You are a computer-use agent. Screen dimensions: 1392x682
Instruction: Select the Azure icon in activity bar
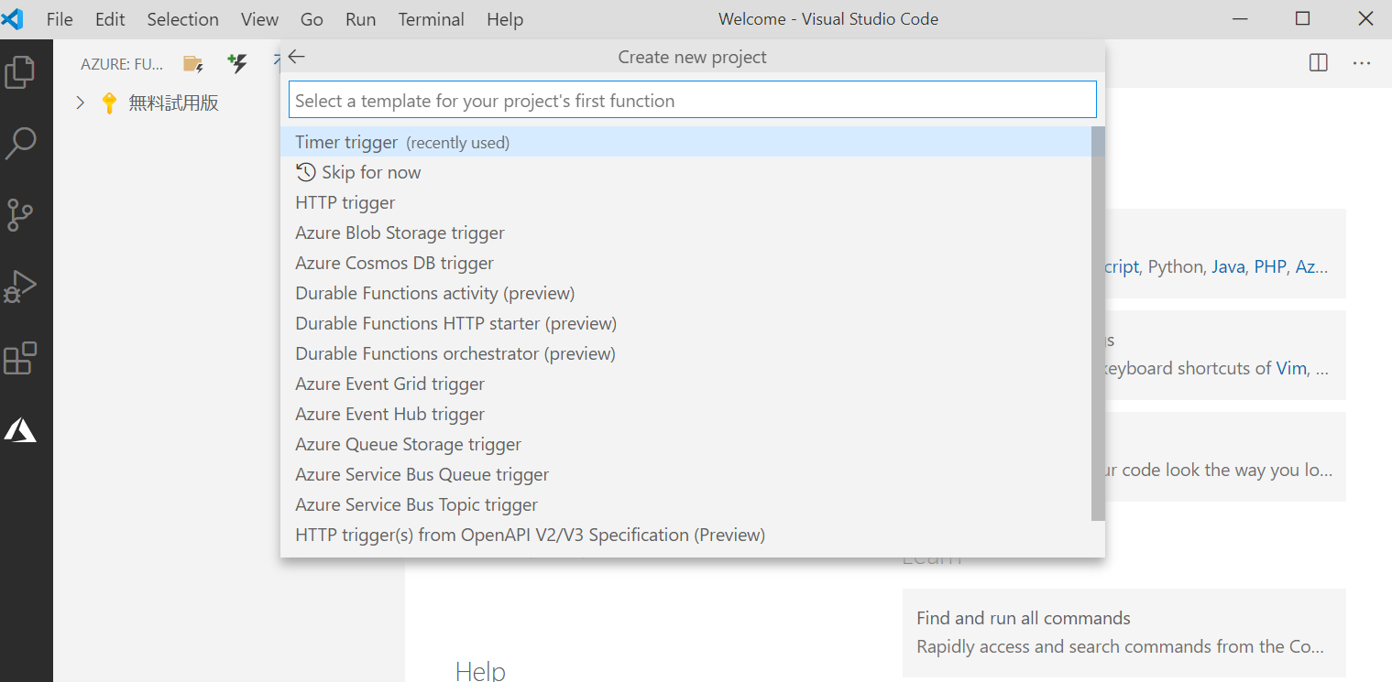(x=20, y=430)
